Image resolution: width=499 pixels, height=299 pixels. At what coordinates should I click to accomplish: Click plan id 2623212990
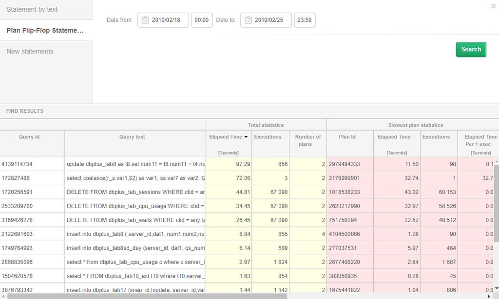click(345, 206)
